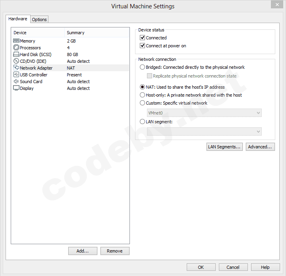Confirm settings with OK
The height and width of the screenshot is (276, 286).
click(x=201, y=267)
